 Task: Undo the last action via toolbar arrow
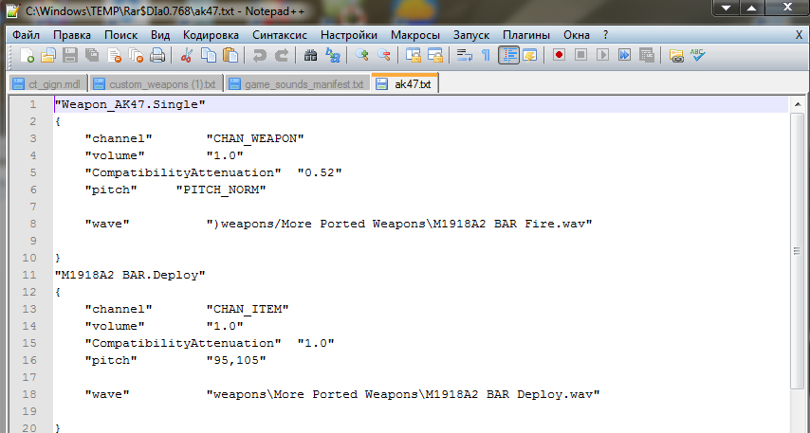pyautogui.click(x=259, y=55)
